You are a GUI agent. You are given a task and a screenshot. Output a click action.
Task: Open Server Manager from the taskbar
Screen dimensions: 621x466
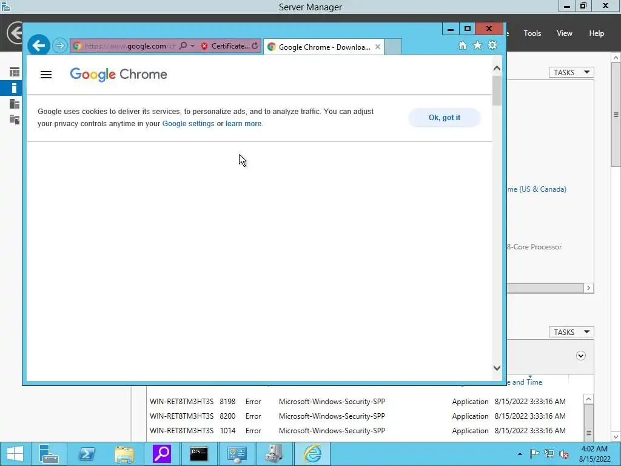click(49, 454)
